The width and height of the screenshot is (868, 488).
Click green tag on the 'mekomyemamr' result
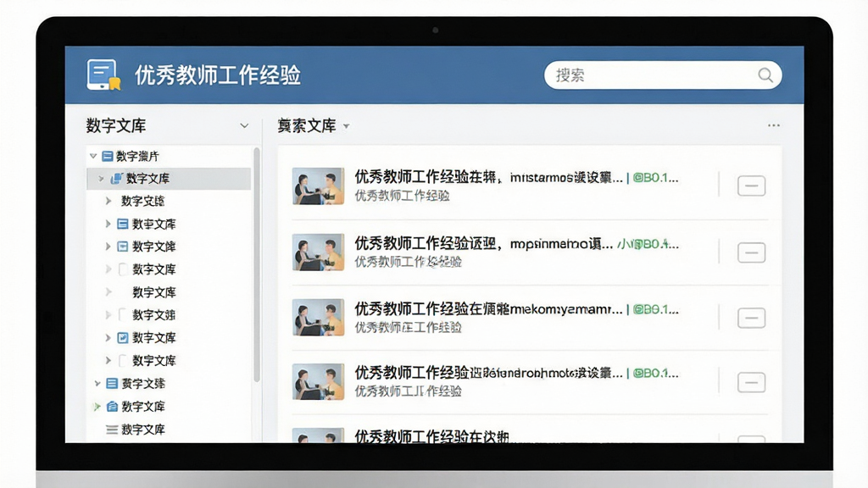(655, 309)
